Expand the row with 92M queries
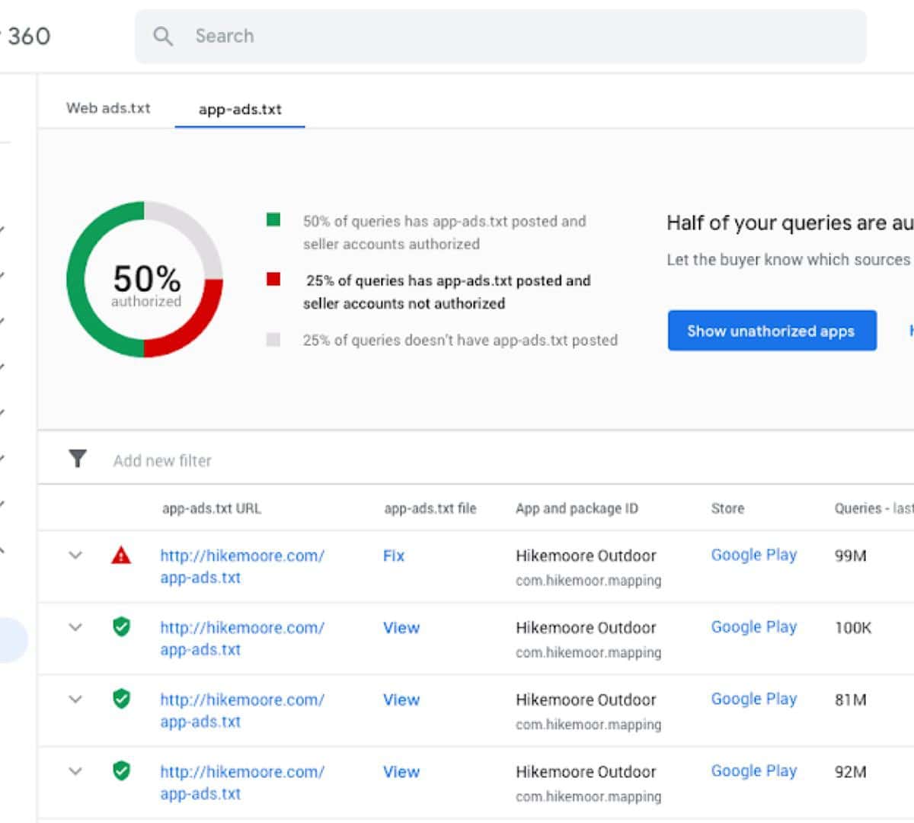The image size is (914, 823). click(x=75, y=771)
